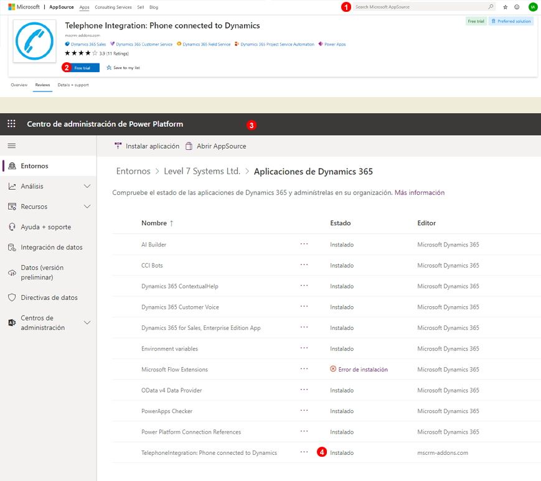Screen dimensions: 541x481
Task: Open the Blog menu item
Action: tap(154, 7)
